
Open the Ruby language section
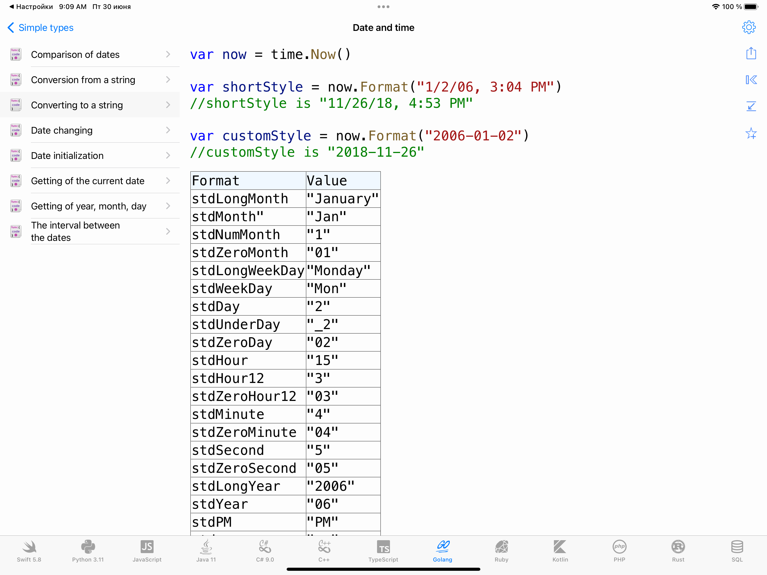[501, 551]
